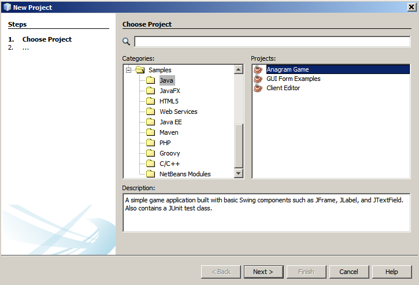The width and height of the screenshot is (419, 285).
Task: Select NetBeans Modules category
Action: tap(185, 174)
